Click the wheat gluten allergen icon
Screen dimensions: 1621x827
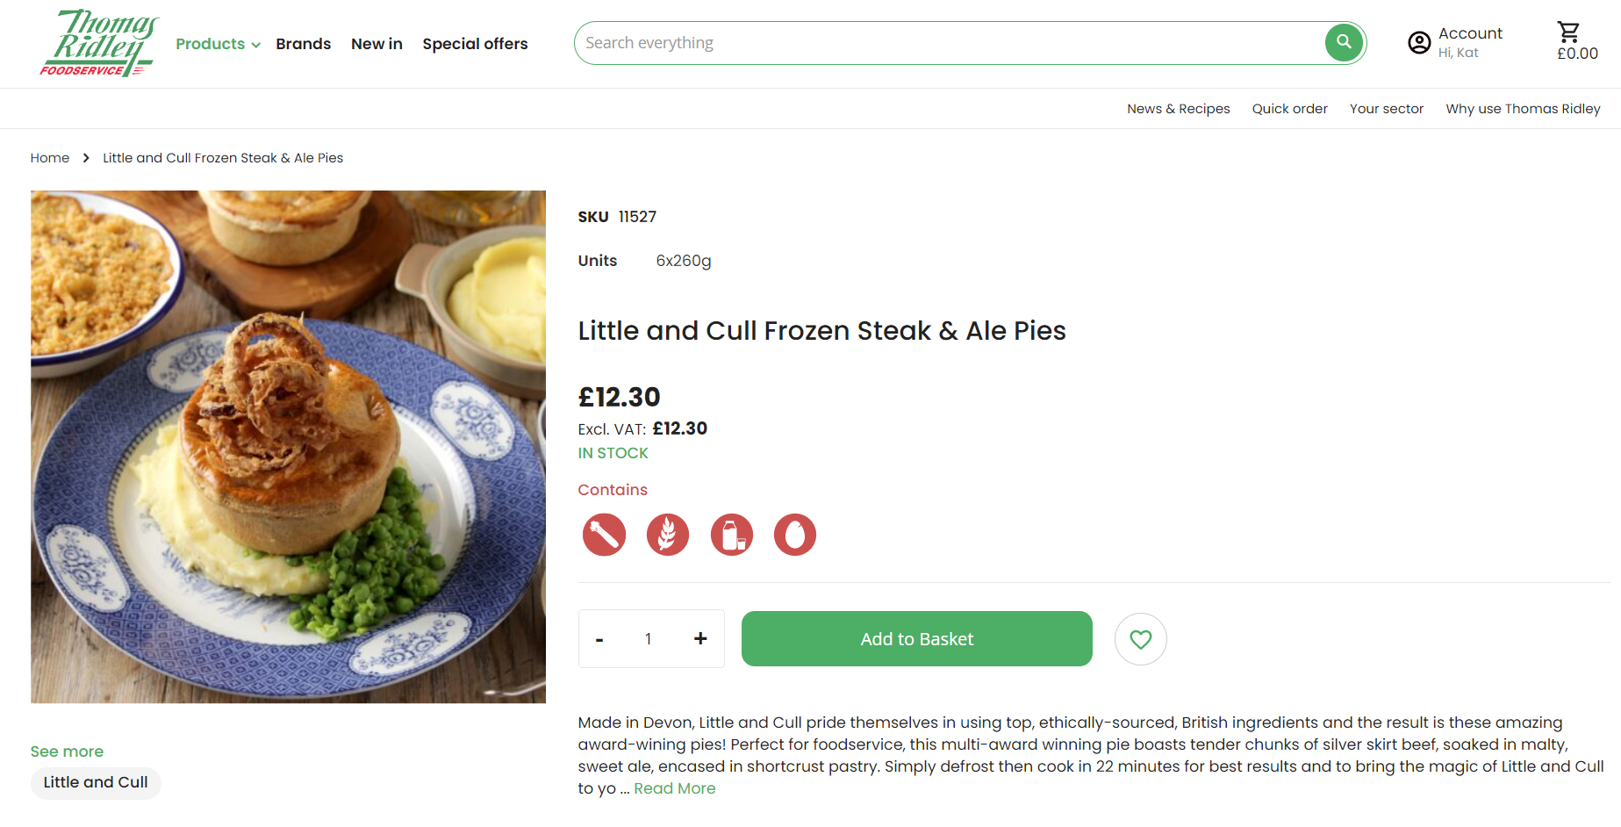tap(668, 535)
